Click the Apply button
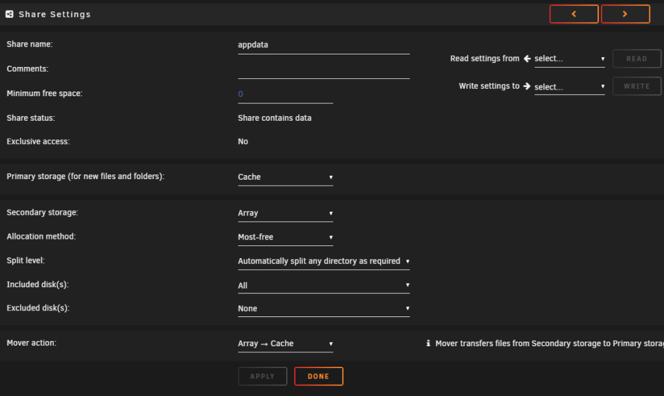664x396 pixels. (262, 376)
